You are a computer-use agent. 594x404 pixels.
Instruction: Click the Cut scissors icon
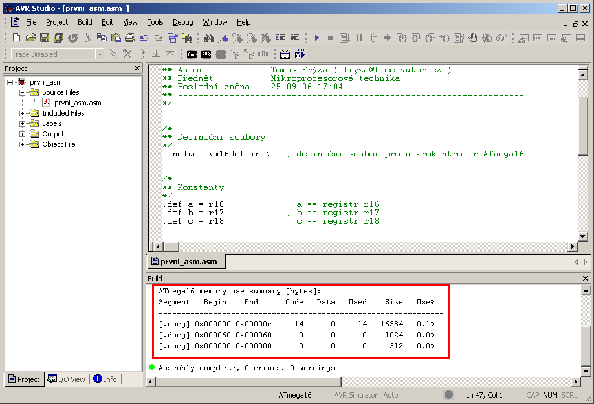coord(87,37)
